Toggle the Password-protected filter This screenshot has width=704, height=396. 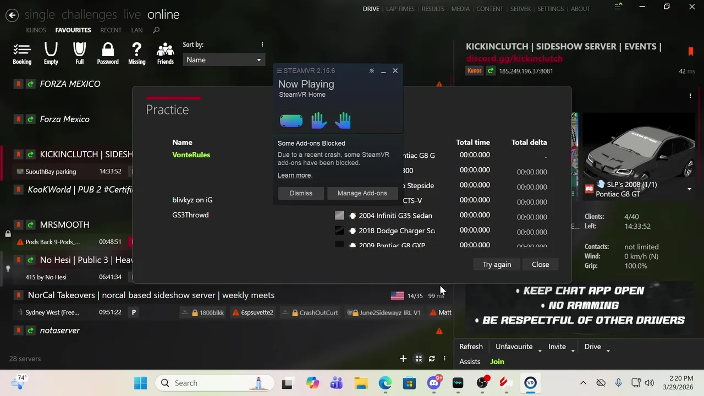click(x=108, y=54)
